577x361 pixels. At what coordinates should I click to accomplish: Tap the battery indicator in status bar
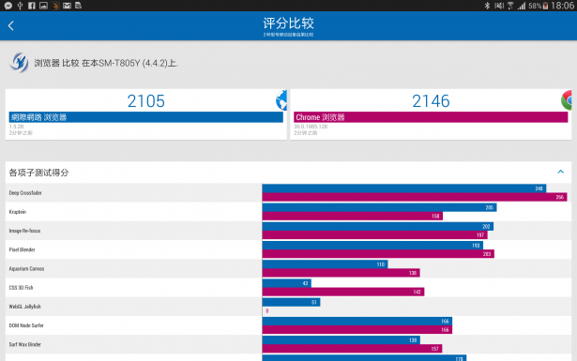545,6
